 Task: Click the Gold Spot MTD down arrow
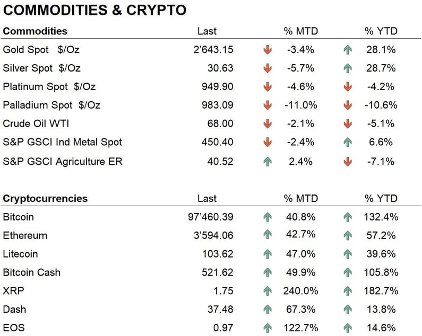268,50
